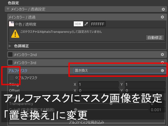Click the FFFFFF hex color field
The image size is (168, 126).
point(98,24)
